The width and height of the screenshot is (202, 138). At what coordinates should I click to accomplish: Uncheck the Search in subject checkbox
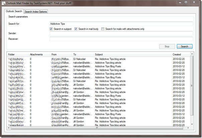click(51, 29)
